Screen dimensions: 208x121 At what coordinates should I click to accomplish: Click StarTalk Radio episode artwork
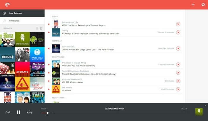[x=56, y=48]
